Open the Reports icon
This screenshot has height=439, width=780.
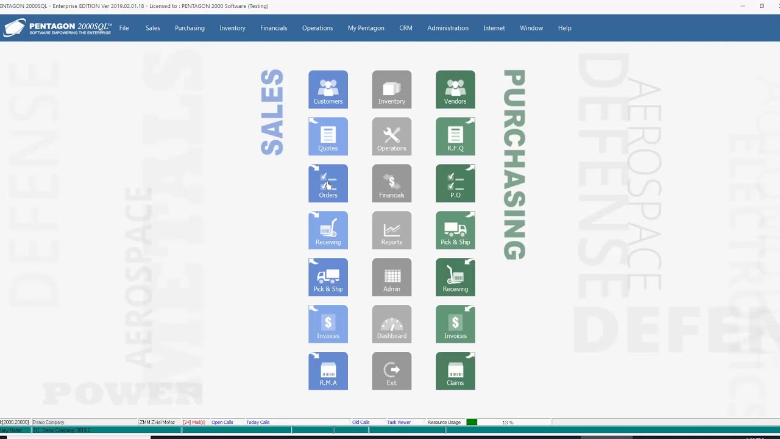pyautogui.click(x=392, y=230)
